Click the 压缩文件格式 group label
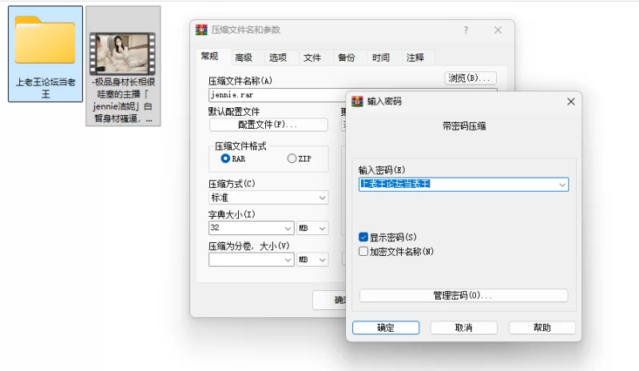This screenshot has height=371, width=639. pyautogui.click(x=240, y=146)
